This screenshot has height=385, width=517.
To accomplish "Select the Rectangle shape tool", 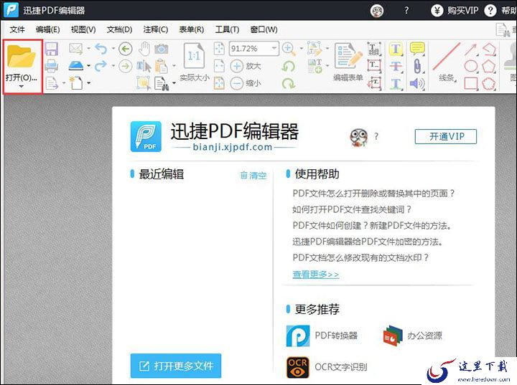I will (471, 83).
